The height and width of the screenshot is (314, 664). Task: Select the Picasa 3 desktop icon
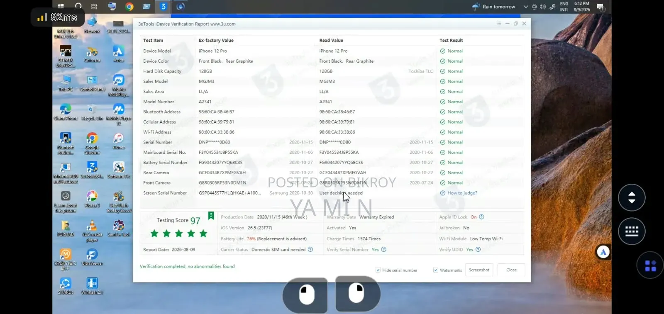pyautogui.click(x=92, y=199)
